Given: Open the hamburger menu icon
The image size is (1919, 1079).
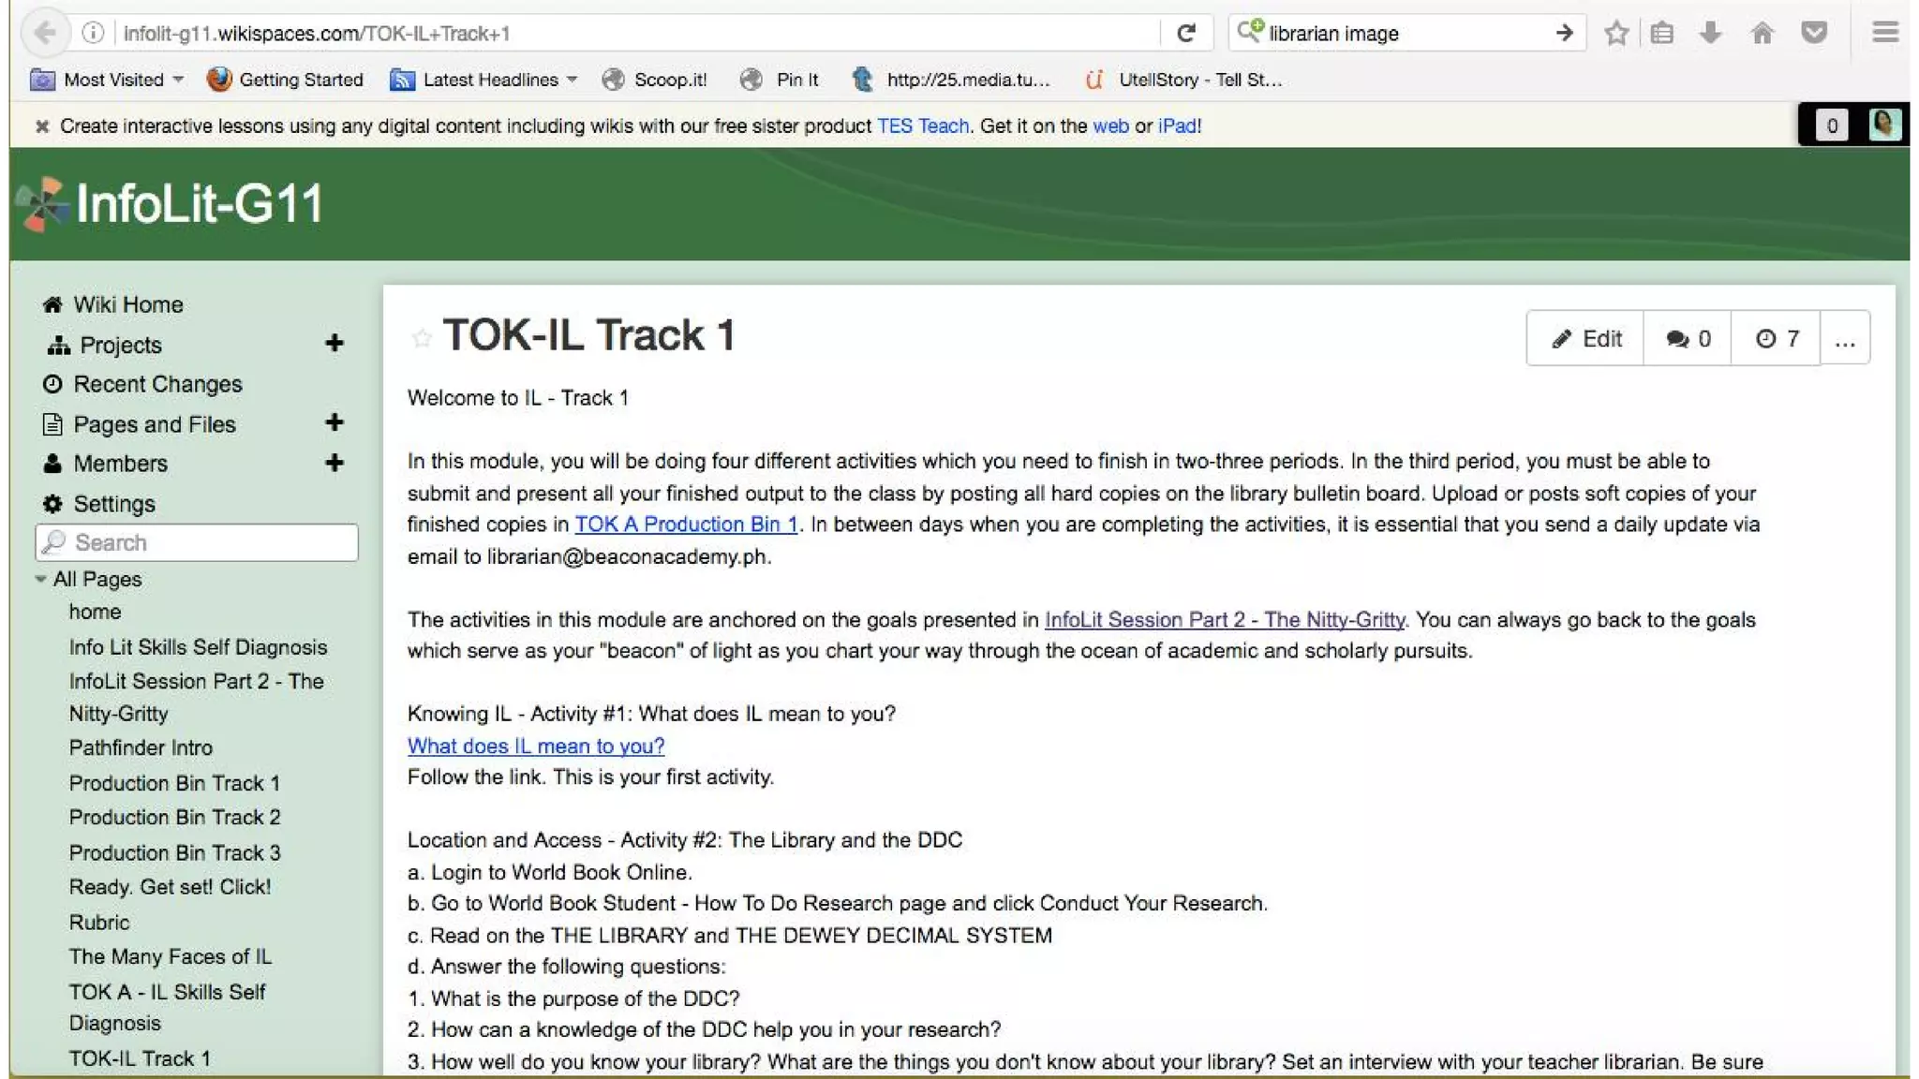Looking at the screenshot, I should point(1885,33).
